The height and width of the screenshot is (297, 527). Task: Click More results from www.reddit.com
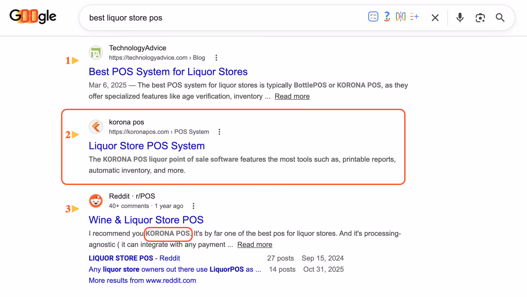tap(142, 281)
